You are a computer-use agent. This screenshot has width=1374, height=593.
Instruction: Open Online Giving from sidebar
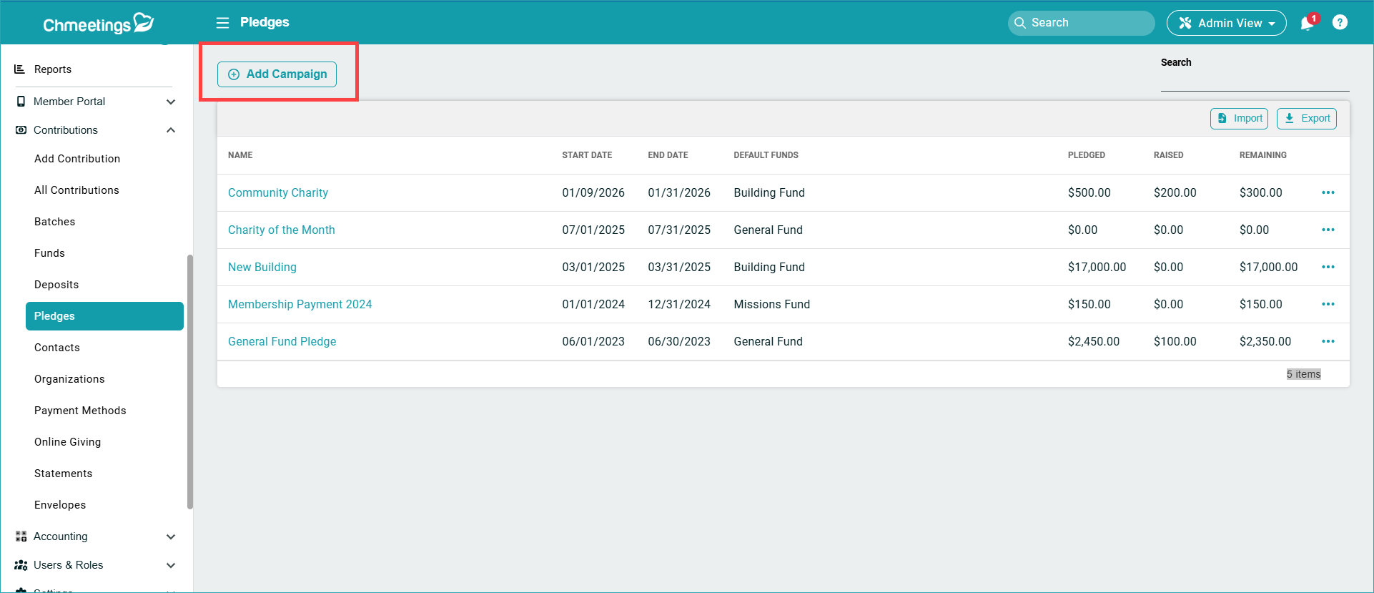click(67, 442)
